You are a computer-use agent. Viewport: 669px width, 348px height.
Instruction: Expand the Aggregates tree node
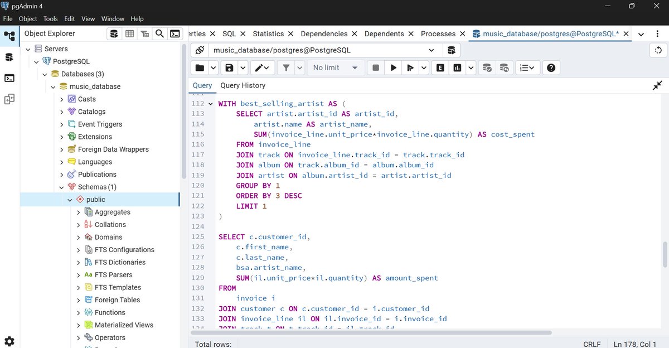[x=79, y=212]
